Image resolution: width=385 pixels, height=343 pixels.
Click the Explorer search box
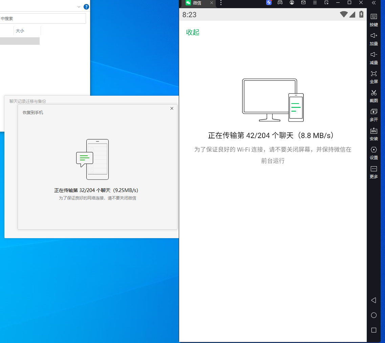pyautogui.click(x=42, y=19)
